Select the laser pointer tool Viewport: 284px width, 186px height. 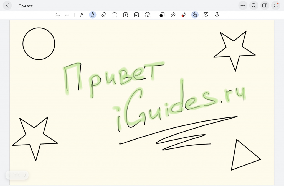pyautogui.click(x=184, y=15)
